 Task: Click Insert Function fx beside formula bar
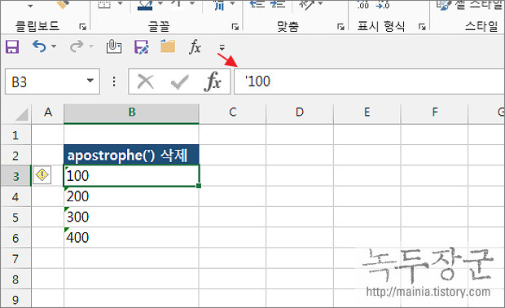(213, 81)
